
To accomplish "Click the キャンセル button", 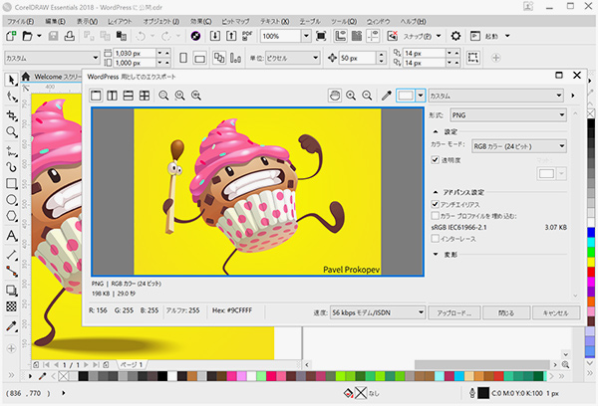I will pyautogui.click(x=555, y=311).
